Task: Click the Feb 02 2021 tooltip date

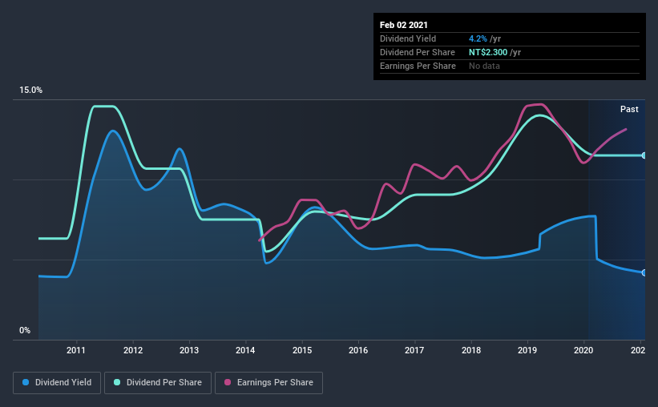Action: pyautogui.click(x=404, y=25)
